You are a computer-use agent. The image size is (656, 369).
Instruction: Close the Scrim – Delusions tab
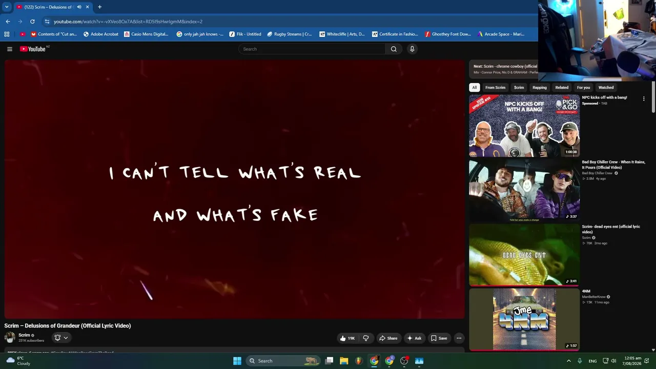tap(87, 7)
